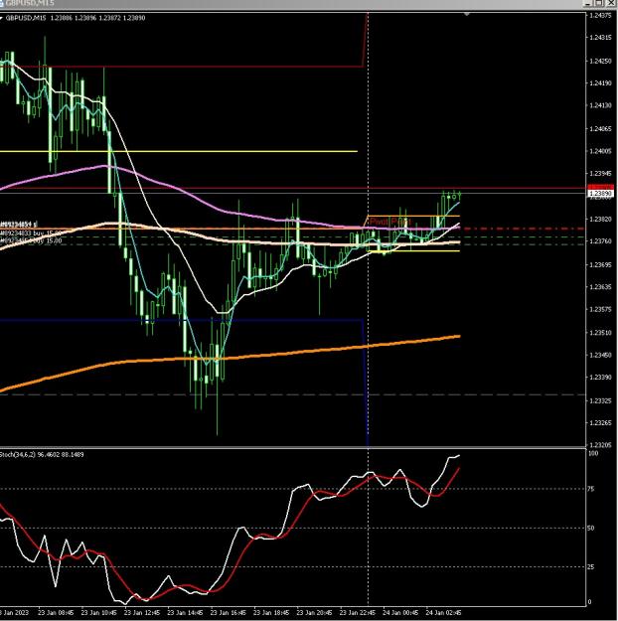The width and height of the screenshot is (618, 621).
Task: Click price scale value 1.23265
Action: [x=600, y=423]
